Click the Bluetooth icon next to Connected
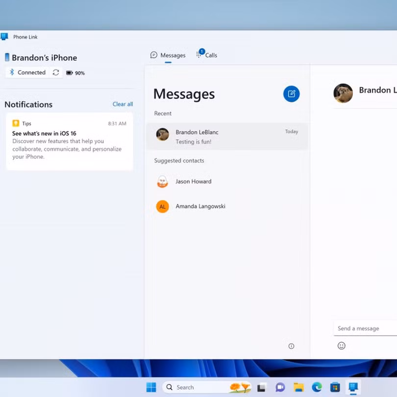The image size is (397, 397). (12, 72)
